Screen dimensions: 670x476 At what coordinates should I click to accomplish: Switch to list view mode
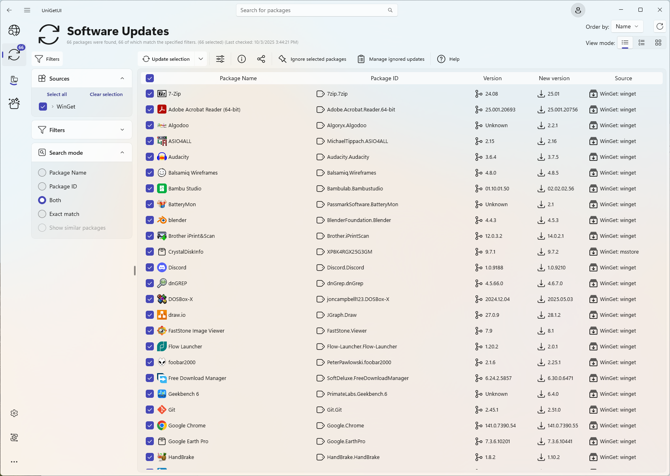(625, 43)
